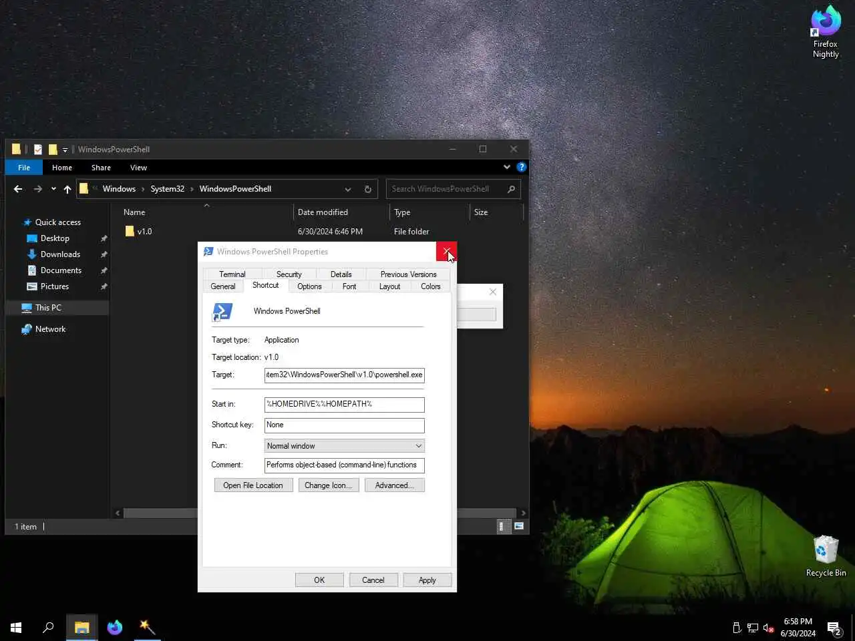This screenshot has width=855, height=641.
Task: Select File Explorer in the taskbar
Action: point(81,628)
